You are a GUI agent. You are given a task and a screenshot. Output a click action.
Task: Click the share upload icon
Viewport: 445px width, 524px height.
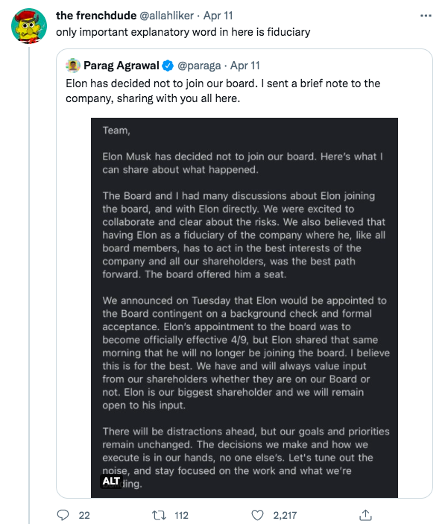[365, 515]
